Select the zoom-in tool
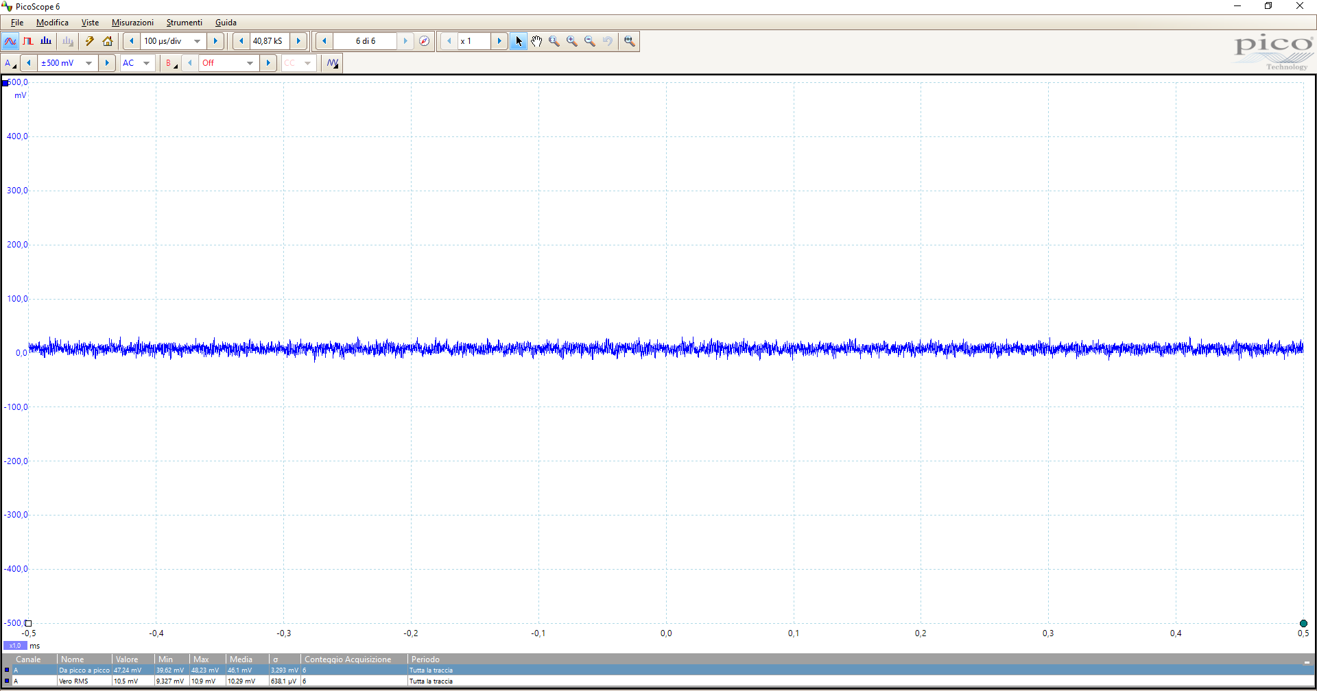 pos(572,41)
